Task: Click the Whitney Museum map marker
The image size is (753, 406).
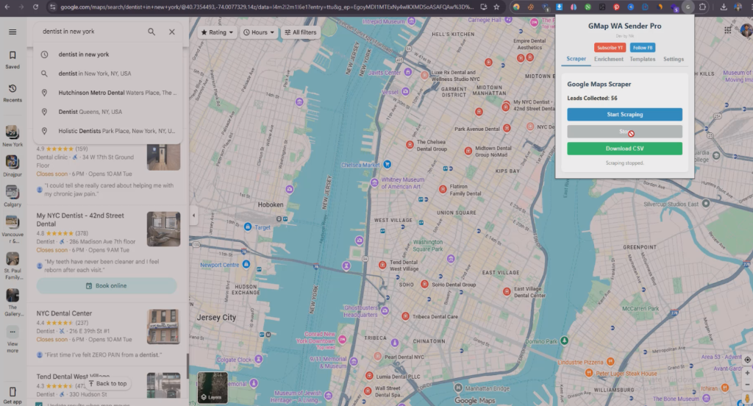Action: tap(374, 182)
